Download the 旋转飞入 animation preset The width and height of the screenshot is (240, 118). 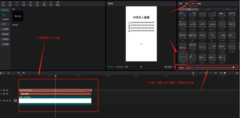pyautogui.click(x=195, y=60)
